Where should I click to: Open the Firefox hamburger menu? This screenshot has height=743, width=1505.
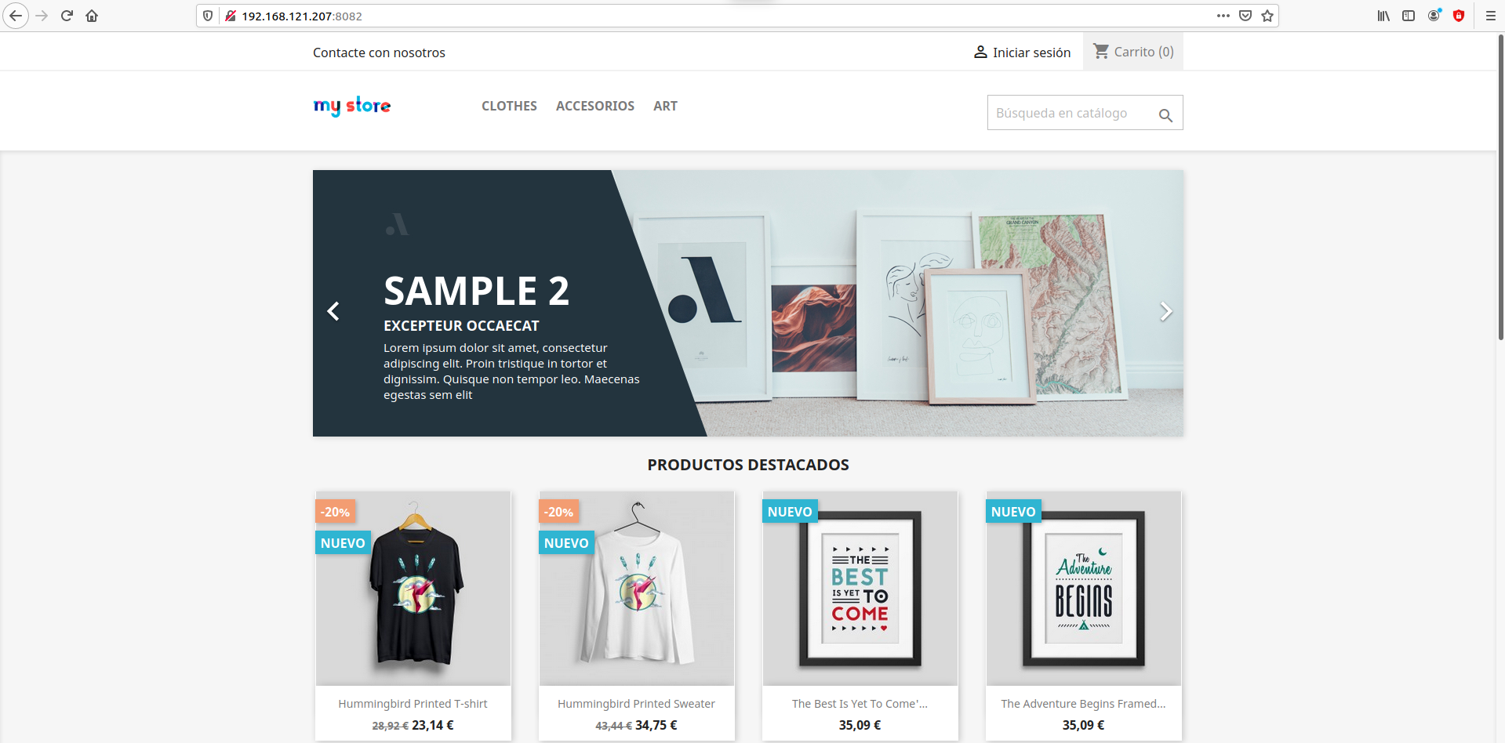(1491, 16)
